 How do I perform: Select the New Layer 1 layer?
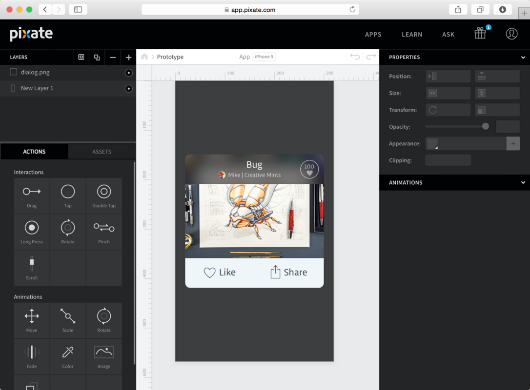pyautogui.click(x=68, y=88)
